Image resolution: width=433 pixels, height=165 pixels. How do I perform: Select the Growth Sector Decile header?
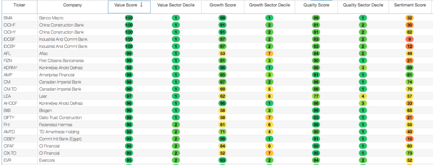click(269, 5)
